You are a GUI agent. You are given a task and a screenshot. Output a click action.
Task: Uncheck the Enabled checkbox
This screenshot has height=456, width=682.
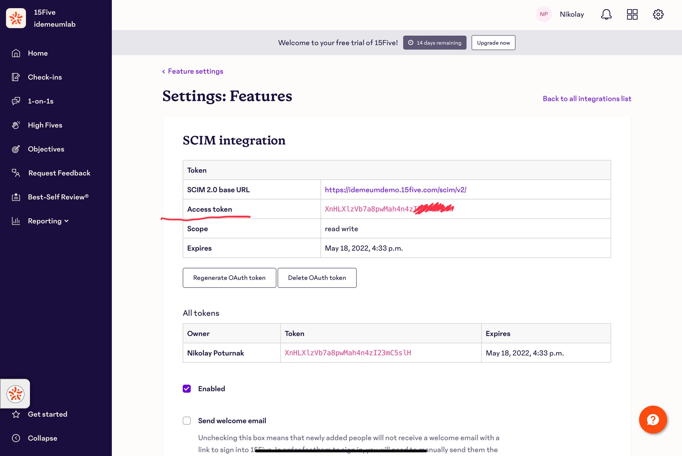(x=187, y=389)
